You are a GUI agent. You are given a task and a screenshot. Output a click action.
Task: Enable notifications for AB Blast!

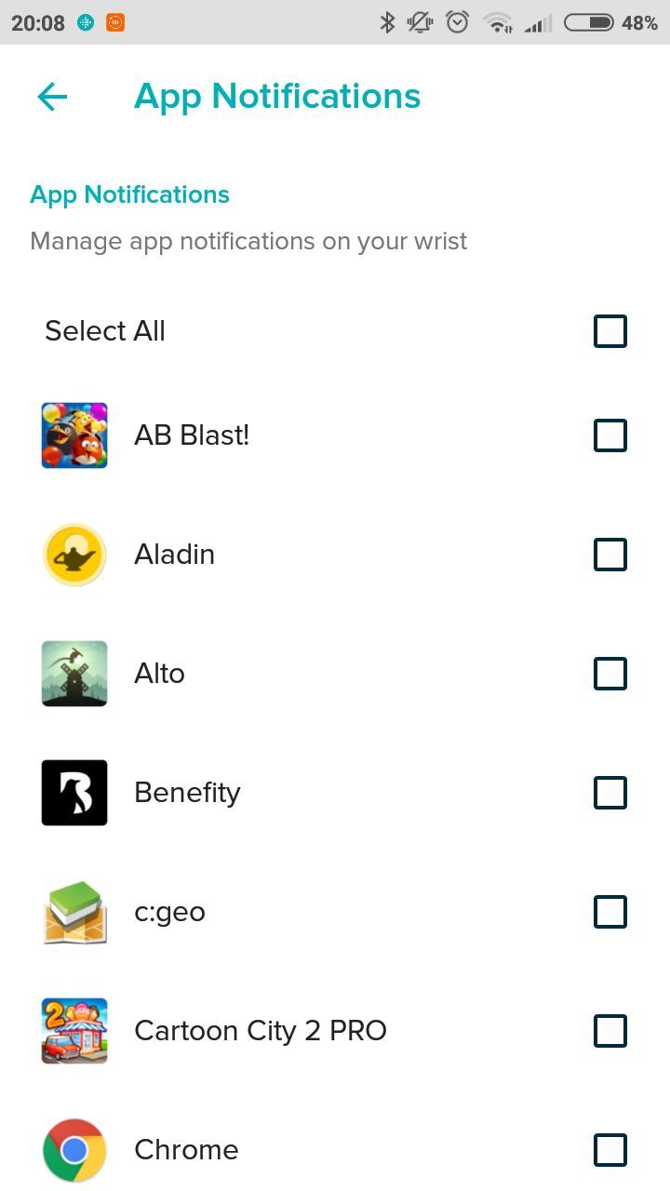pos(610,435)
